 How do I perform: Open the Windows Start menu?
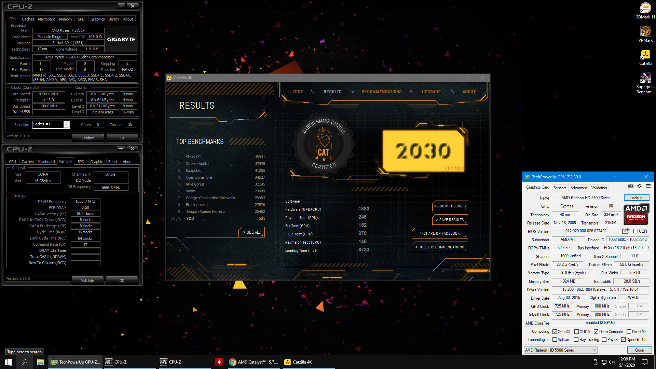[8, 362]
